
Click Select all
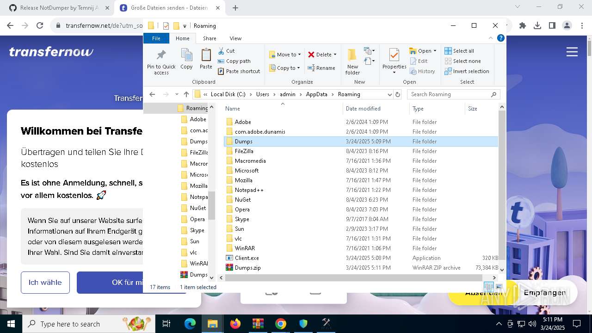pos(459,51)
